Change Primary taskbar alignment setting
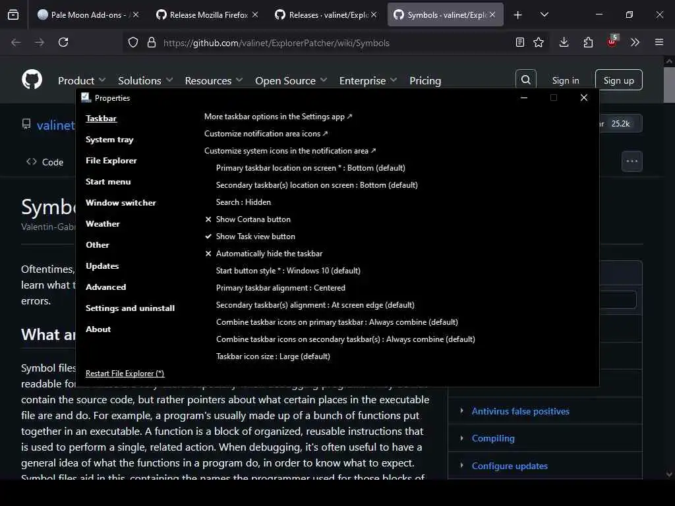This screenshot has height=506, width=675. [x=281, y=288]
